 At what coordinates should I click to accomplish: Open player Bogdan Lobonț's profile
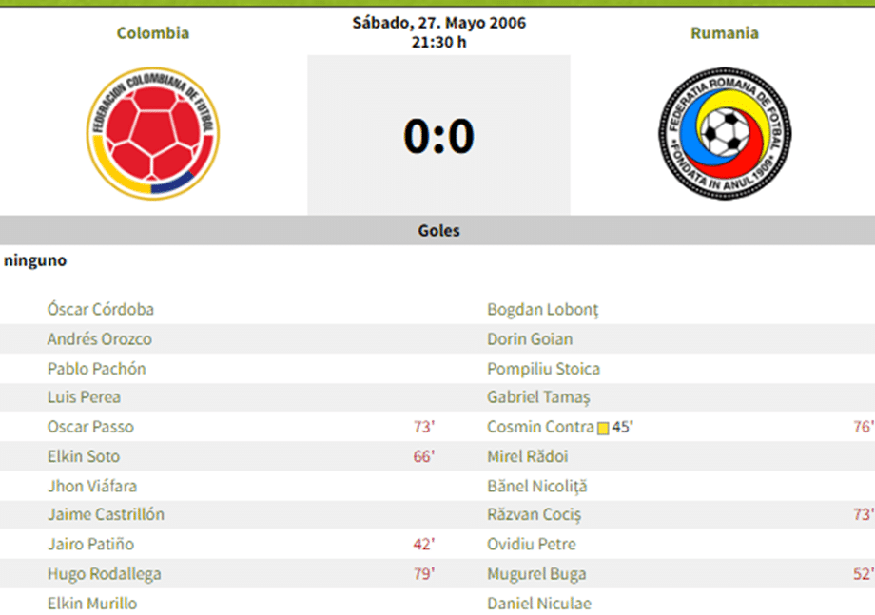tap(543, 310)
